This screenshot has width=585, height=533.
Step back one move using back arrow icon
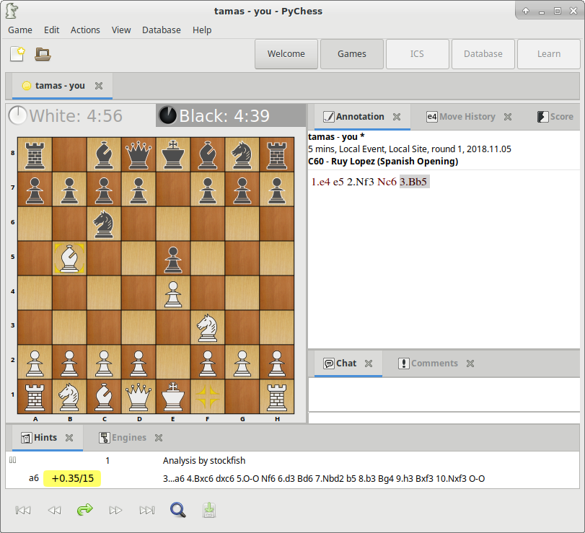pyautogui.click(x=54, y=510)
